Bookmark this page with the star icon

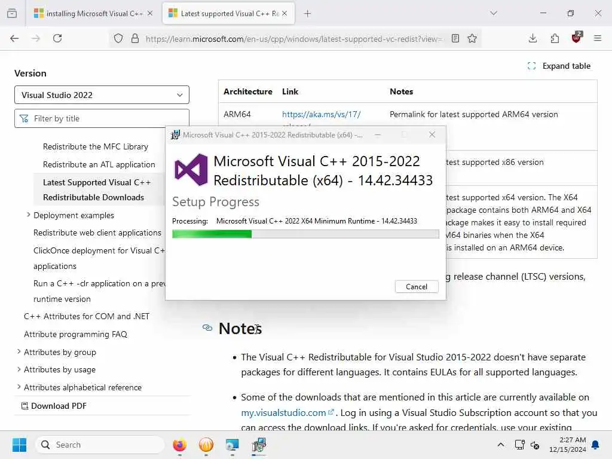tap(472, 38)
